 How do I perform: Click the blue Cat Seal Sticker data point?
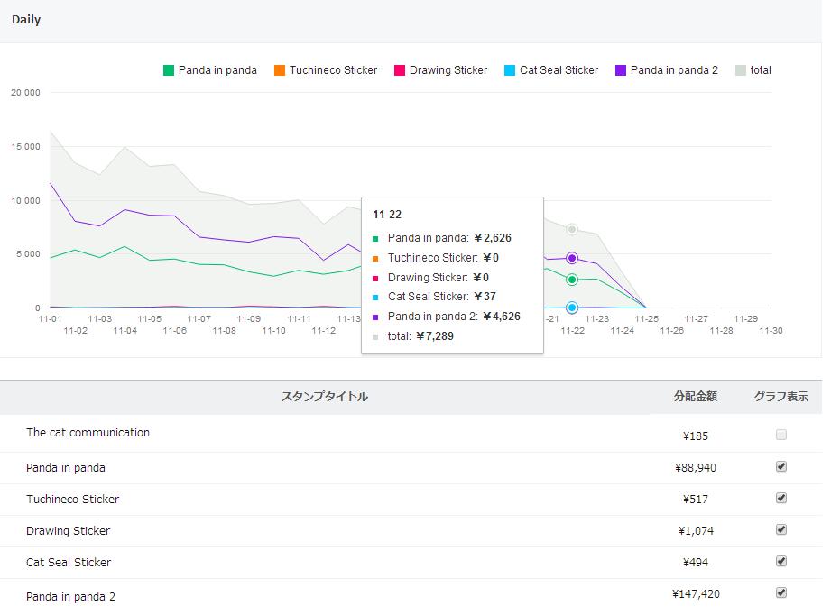pyautogui.click(x=572, y=307)
